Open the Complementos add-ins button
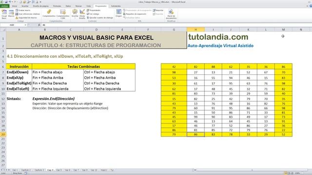Viewport: 312px width, 175px height. [x=49, y=13]
